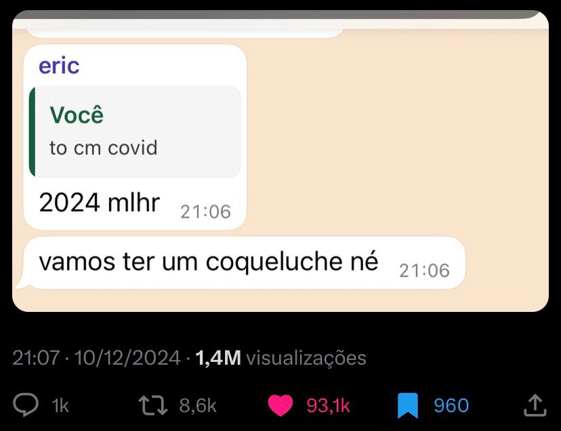Click the 93,1k likes count
This screenshot has height=431, width=561.
[328, 405]
